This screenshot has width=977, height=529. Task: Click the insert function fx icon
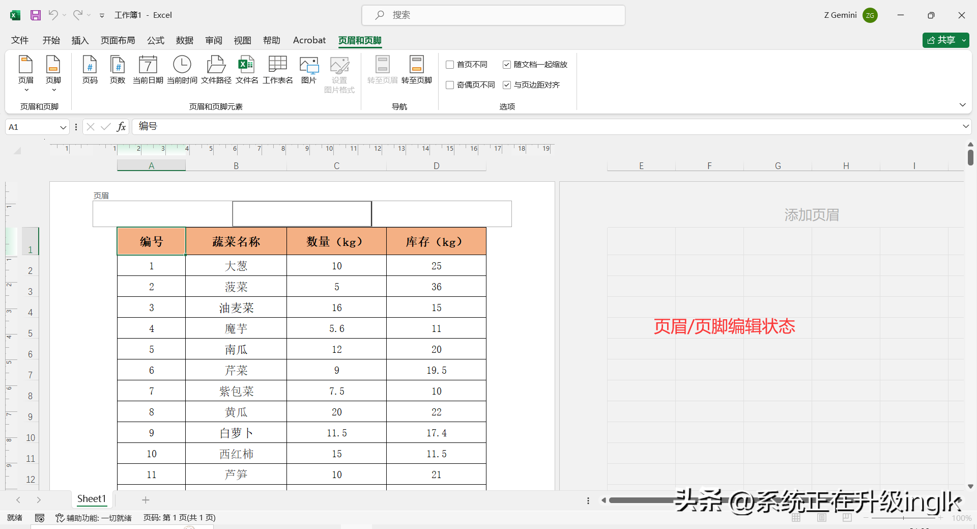(x=121, y=127)
